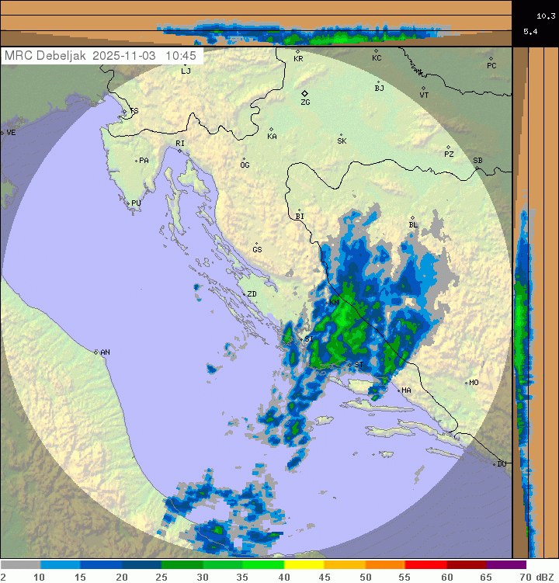Click the Ancona AN marker on the Italian coast

click(96, 352)
